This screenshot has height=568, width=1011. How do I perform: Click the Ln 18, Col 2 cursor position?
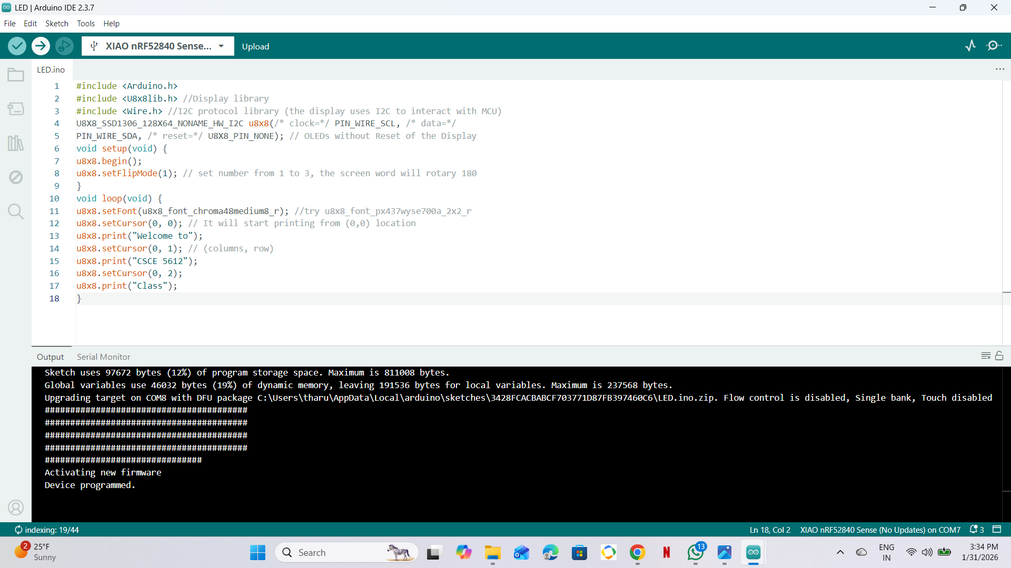pos(770,530)
